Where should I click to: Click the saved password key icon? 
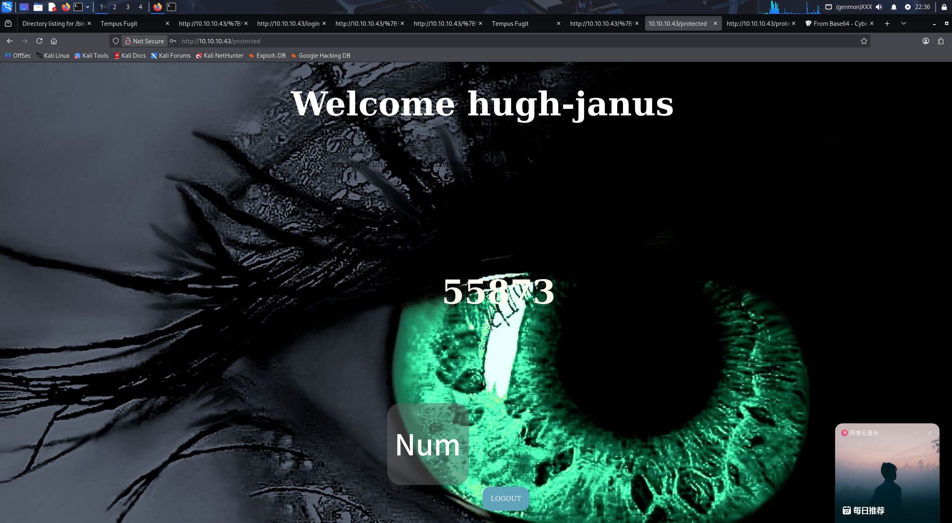click(x=173, y=41)
